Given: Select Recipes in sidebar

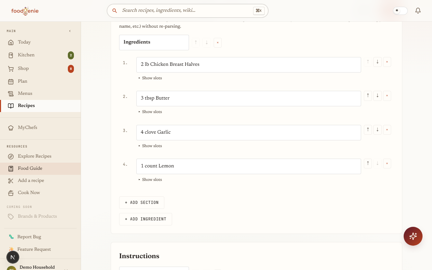Looking at the screenshot, I should [x=40, y=106].
